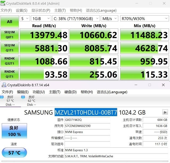Minimize the CrystalDiskInfo window

(136, 85)
